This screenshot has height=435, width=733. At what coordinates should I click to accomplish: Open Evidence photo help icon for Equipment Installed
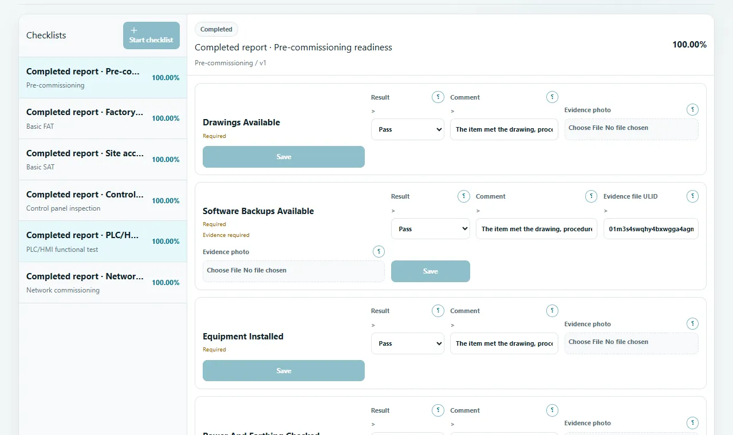coord(692,324)
